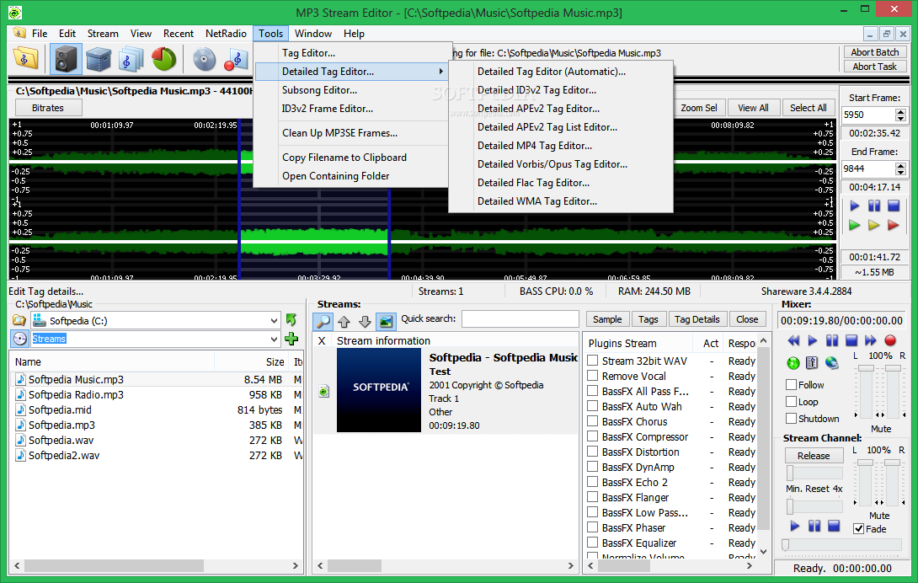Expand the Streams combo box dropdown
This screenshot has width=918, height=583.
(x=274, y=340)
